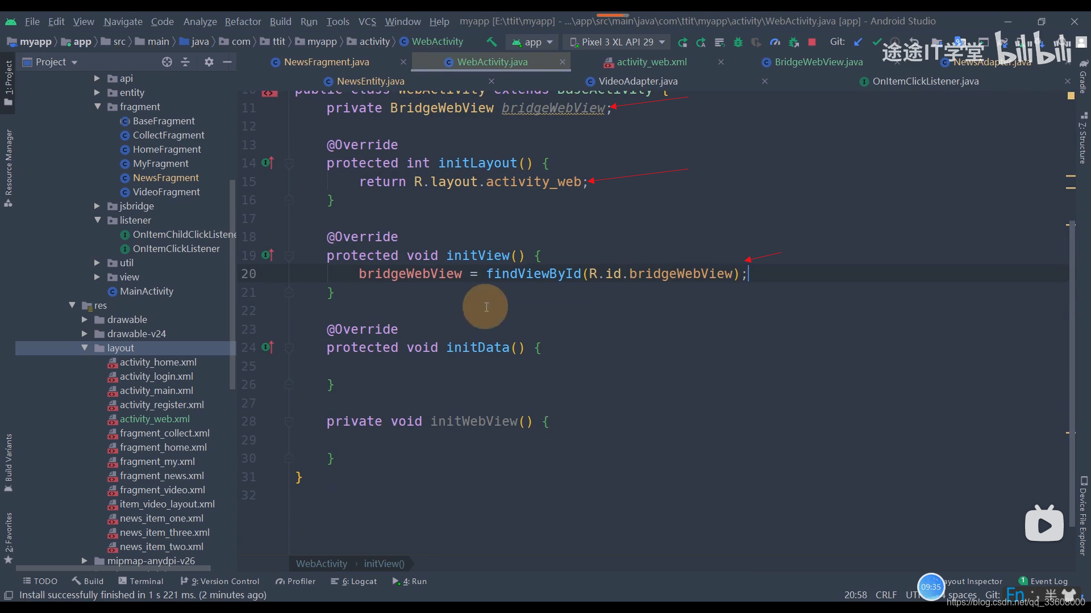The image size is (1091, 613).
Task: Toggle the Build Variants side panel
Action: click(x=8, y=463)
